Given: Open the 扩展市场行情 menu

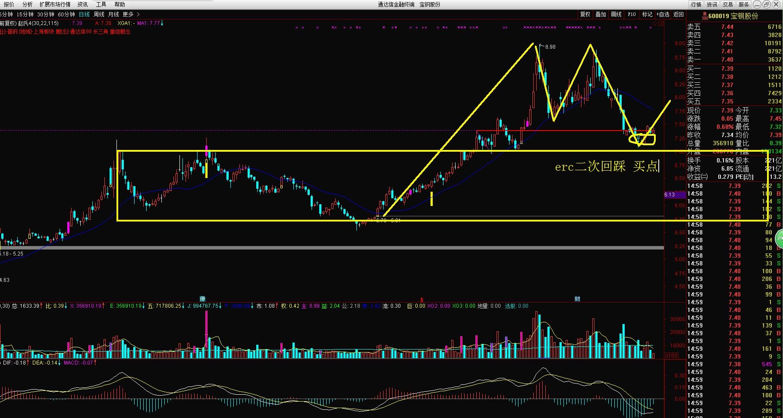Looking at the screenshot, I should pyautogui.click(x=55, y=4).
